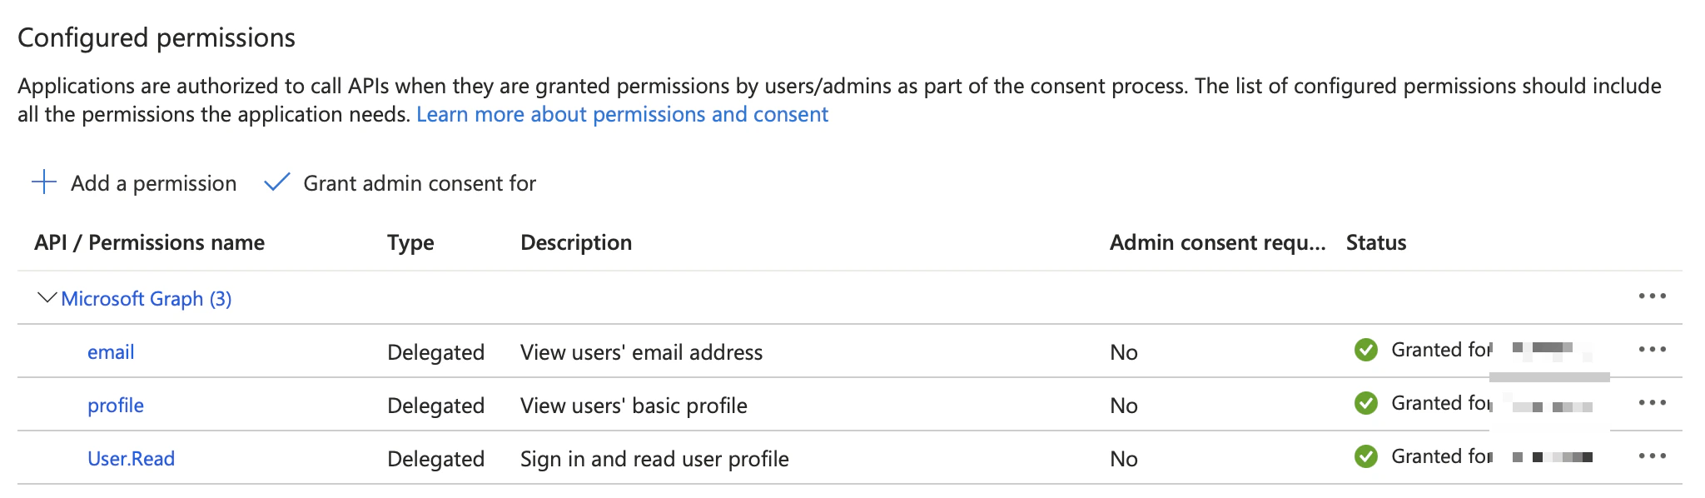Click the green granted status icon for email
1705x498 pixels.
[x=1365, y=351]
